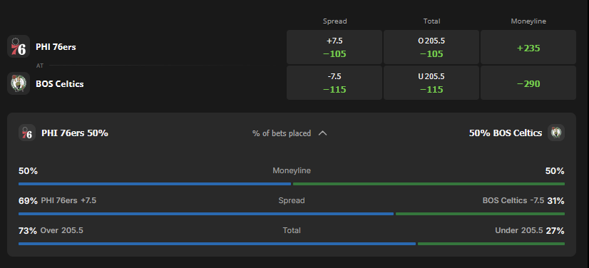Click the blue Total 73% Over bar
This screenshot has height=268, width=589.
pos(217,244)
